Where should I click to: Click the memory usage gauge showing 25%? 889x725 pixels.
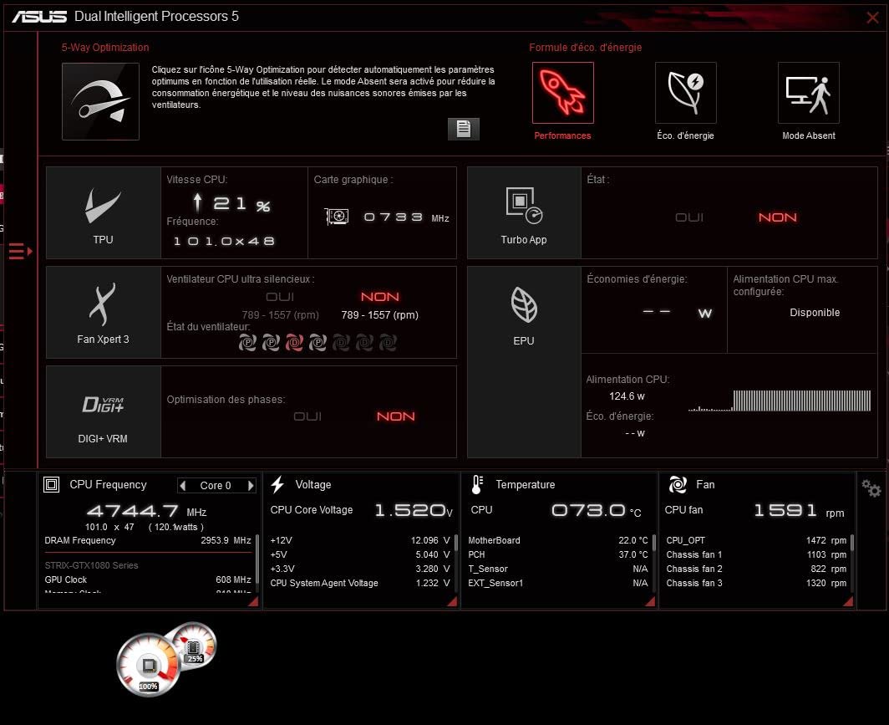pos(194,645)
